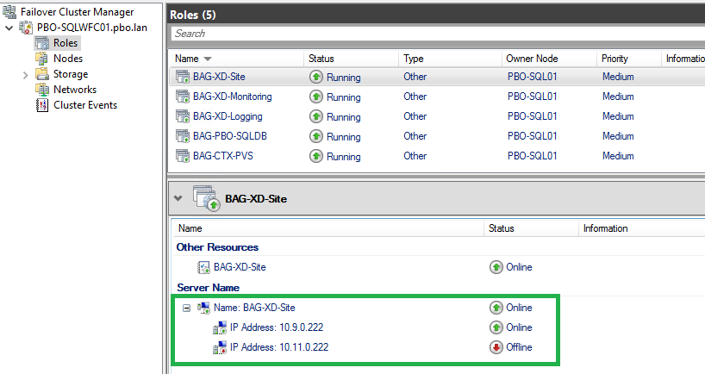
Task: Collapse the Name: BAG-XD-Site server name tree
Action: (x=186, y=308)
